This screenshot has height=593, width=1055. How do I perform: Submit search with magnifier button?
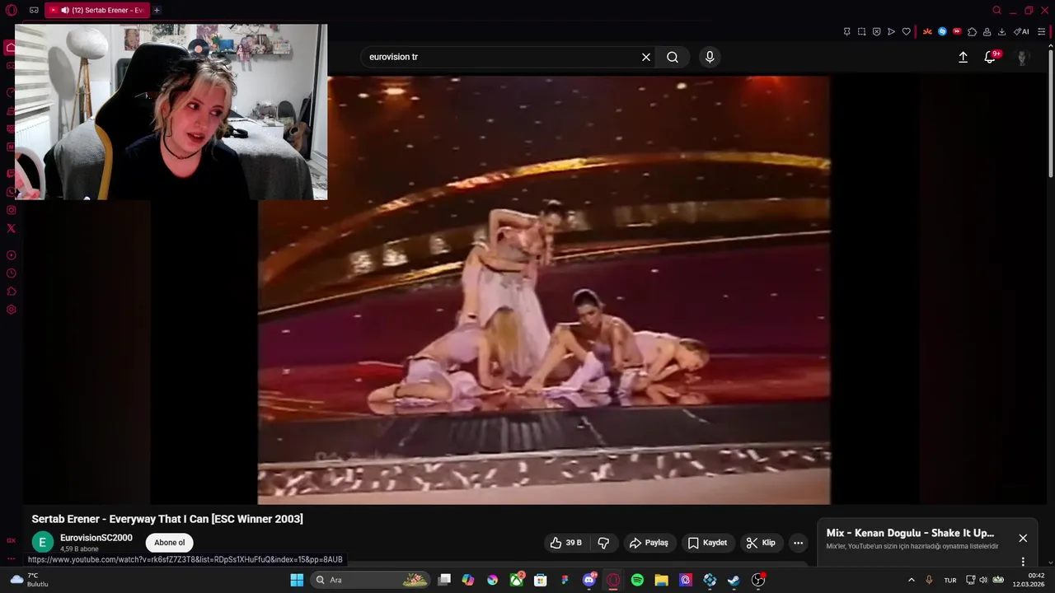click(673, 57)
